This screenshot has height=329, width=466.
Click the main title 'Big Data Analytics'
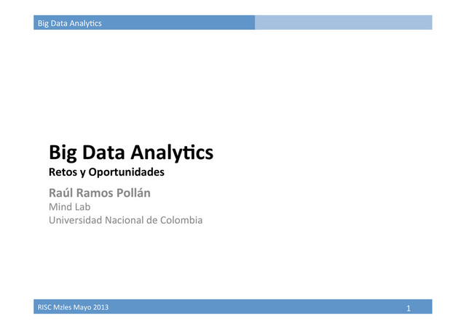[131, 153]
